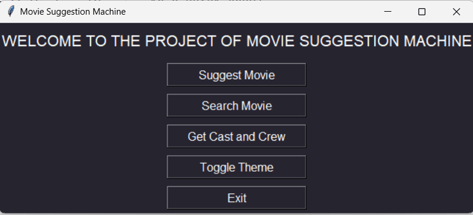Screen dimensions: 473x215
Task: Maximize the application window
Action: tap(422, 12)
